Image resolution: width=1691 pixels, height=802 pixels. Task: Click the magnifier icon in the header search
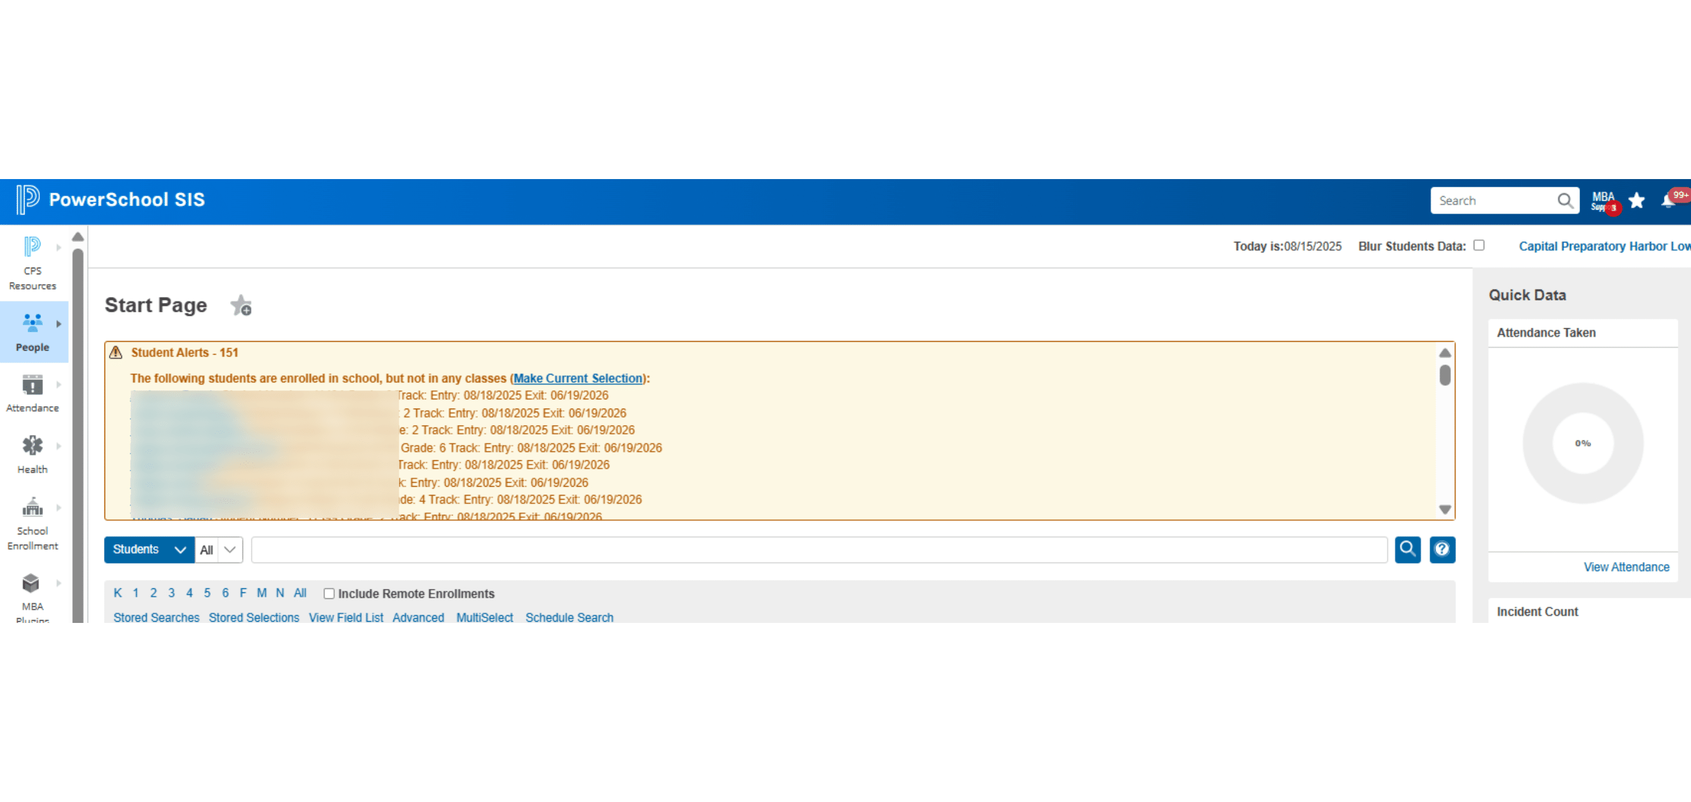tap(1565, 201)
